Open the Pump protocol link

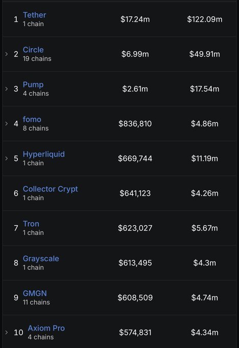33,84
